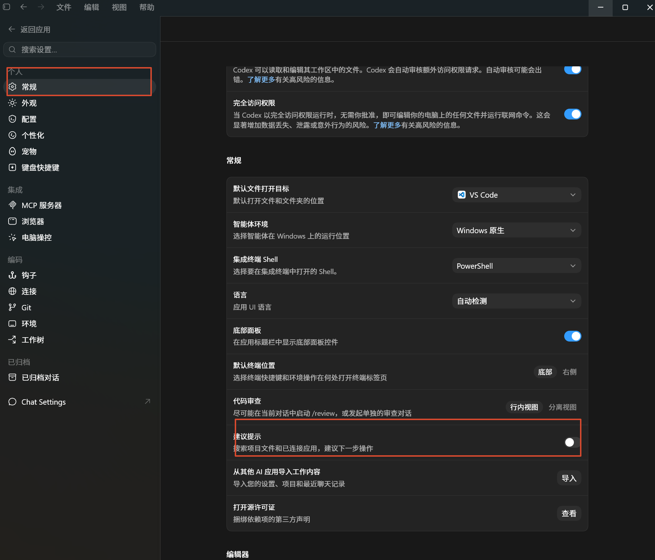This screenshot has width=655, height=560.
Task: Select 右侧 for default terminal position
Action: [570, 372]
